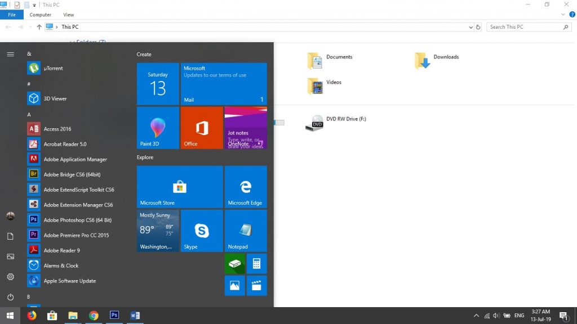Open the Saturday 13 calendar tile
The height and width of the screenshot is (324, 577).
pos(158,84)
